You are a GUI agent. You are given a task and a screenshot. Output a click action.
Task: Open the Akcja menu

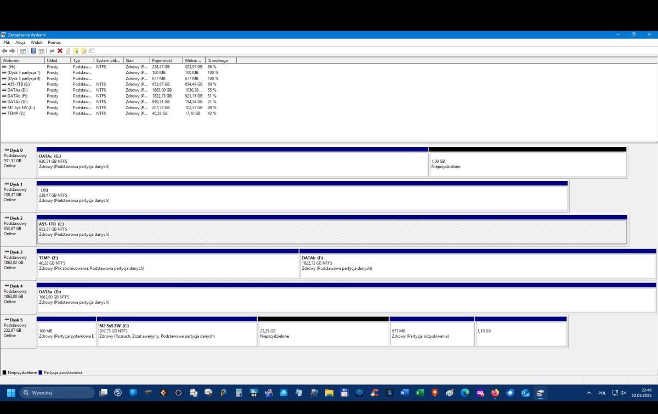[x=20, y=42]
